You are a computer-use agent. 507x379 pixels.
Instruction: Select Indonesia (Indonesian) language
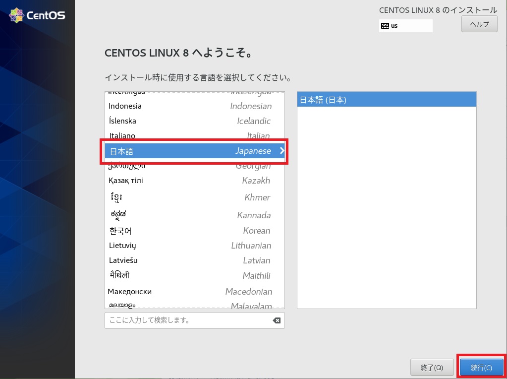point(195,106)
